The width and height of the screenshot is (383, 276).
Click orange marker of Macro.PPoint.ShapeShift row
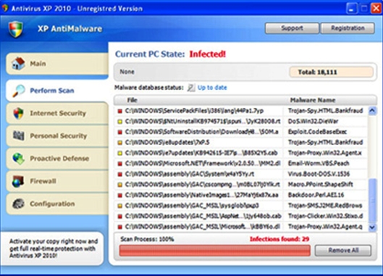(x=119, y=185)
